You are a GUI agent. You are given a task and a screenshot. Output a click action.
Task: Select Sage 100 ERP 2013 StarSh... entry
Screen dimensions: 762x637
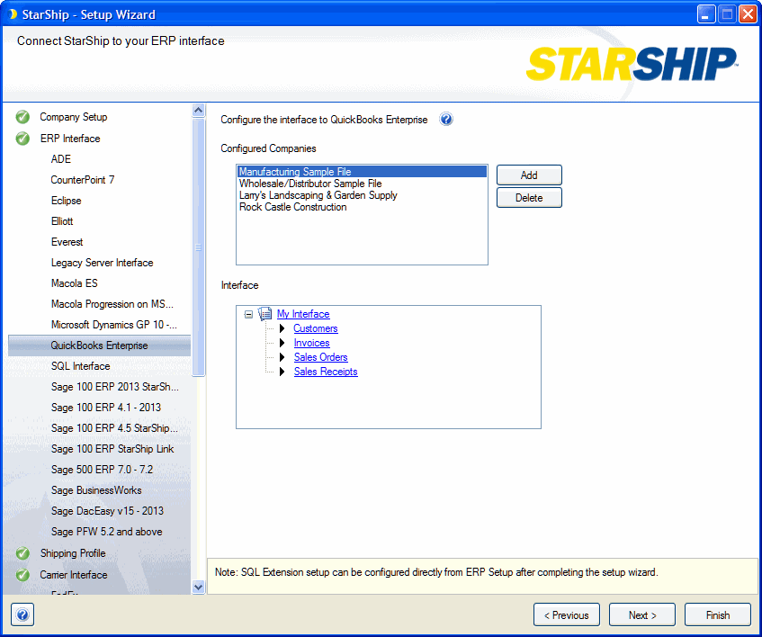[115, 387]
